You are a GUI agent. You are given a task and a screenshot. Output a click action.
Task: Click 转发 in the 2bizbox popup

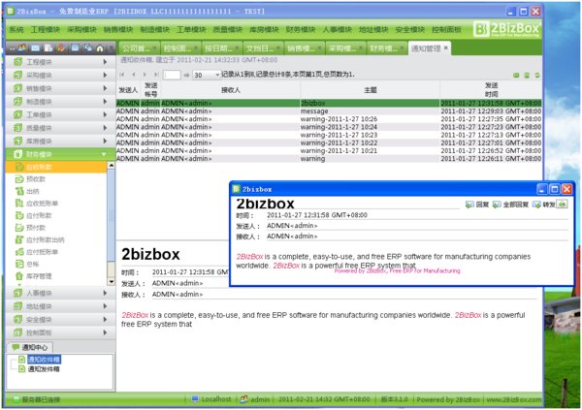(544, 205)
